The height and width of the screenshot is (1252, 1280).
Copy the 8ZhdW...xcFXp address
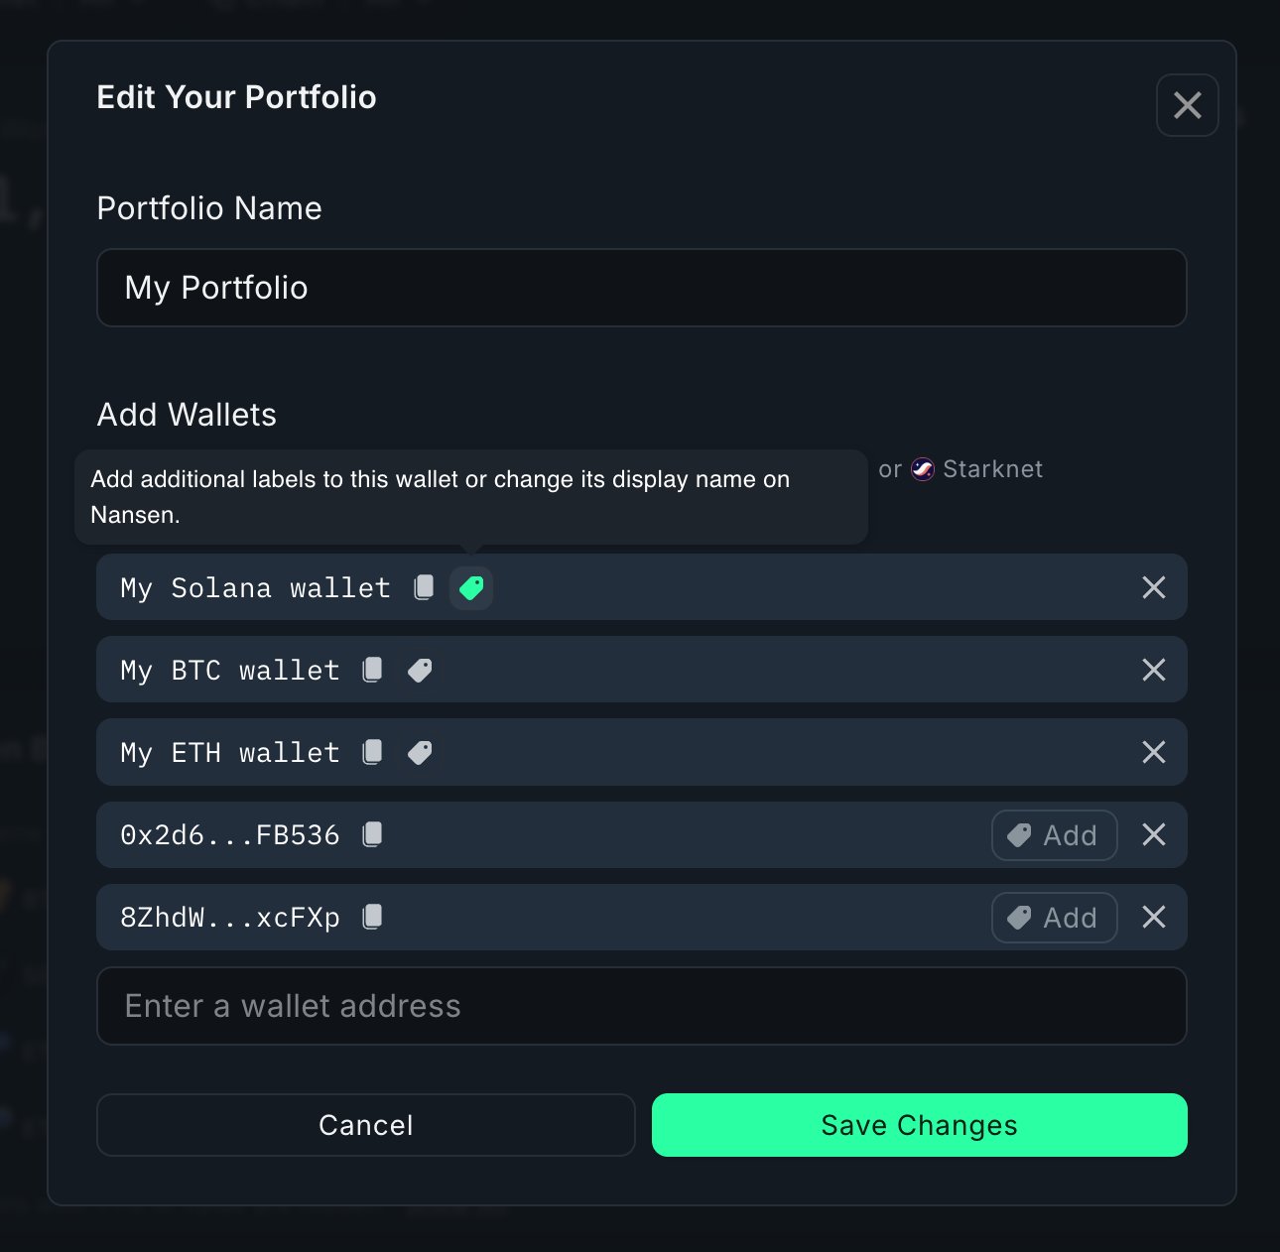373,917
